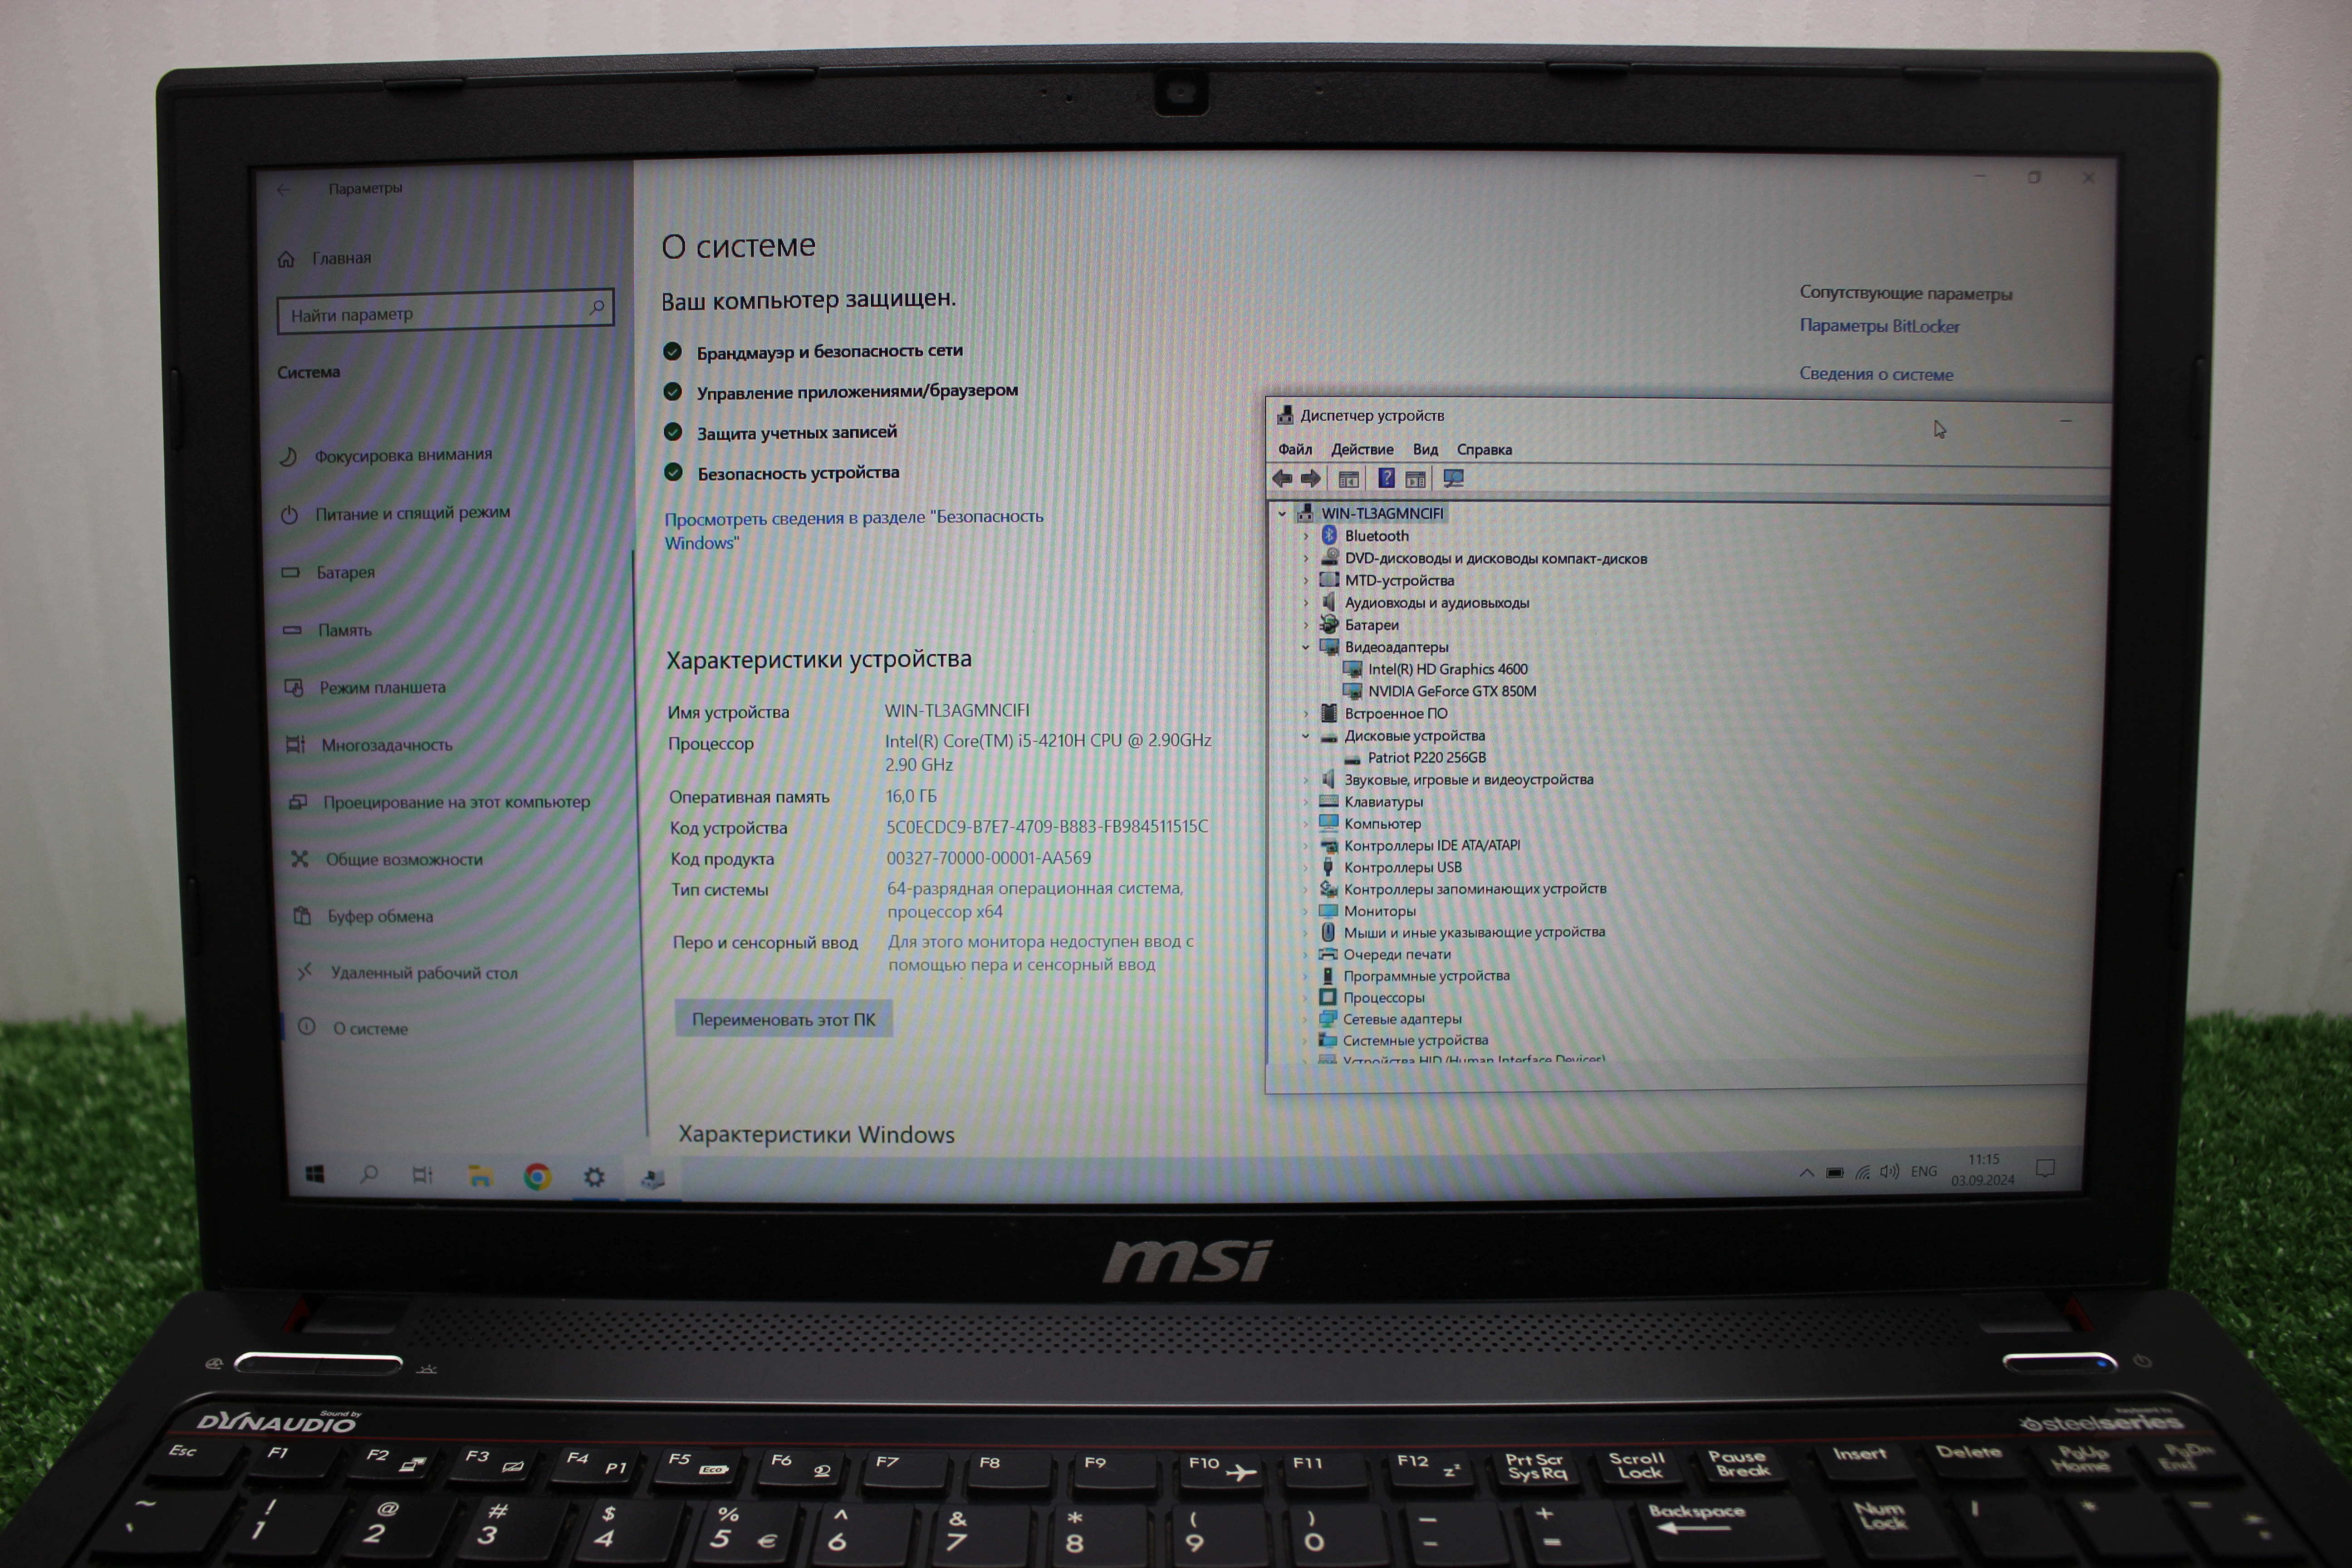Open the Параметры BitLocker link
The image size is (2352, 1568).
pyautogui.click(x=1878, y=326)
